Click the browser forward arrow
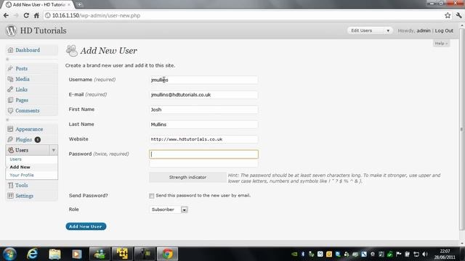Image resolution: width=465 pixels, height=261 pixels. (x=16, y=15)
